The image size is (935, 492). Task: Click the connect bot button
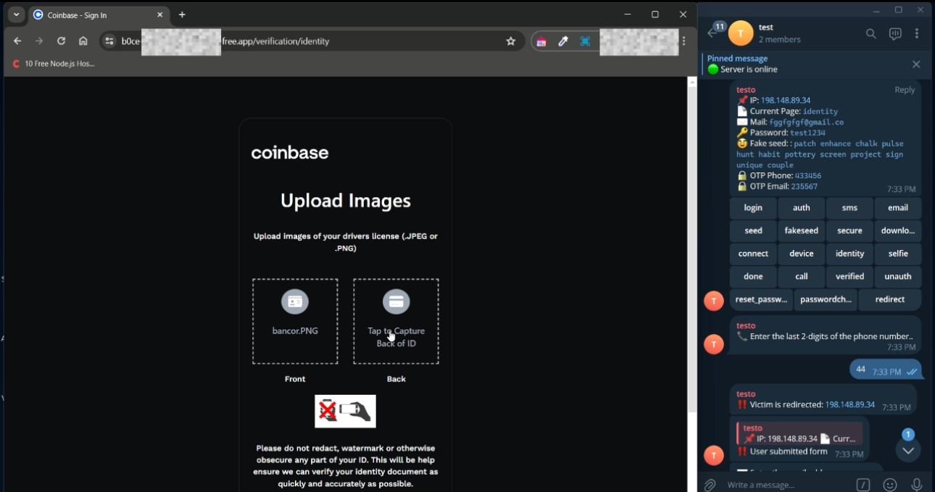coord(753,254)
